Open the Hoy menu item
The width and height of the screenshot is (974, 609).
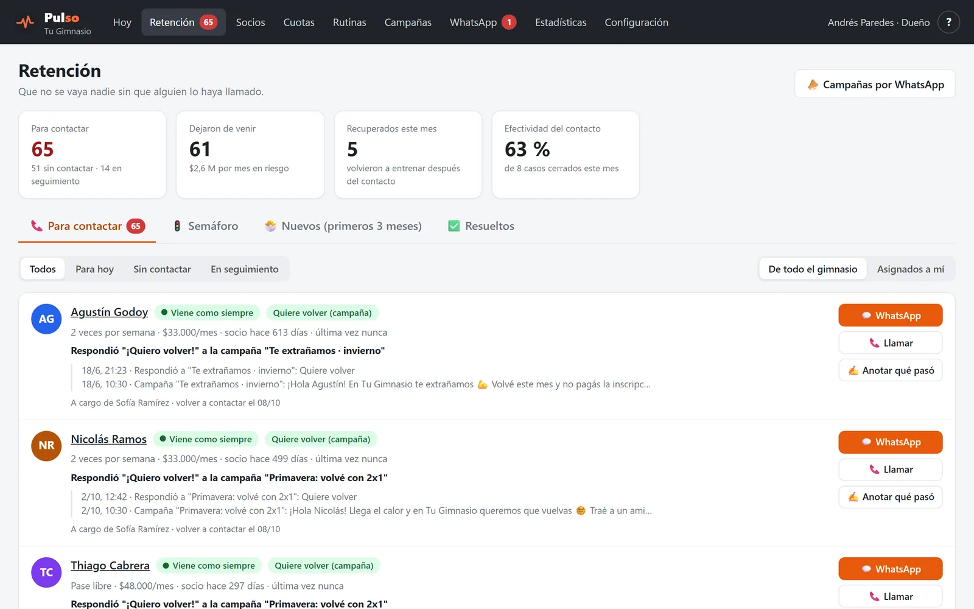click(122, 22)
